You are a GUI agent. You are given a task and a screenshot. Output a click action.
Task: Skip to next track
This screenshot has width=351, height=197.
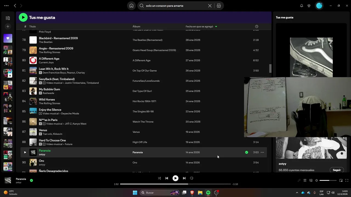pyautogui.click(x=184, y=178)
